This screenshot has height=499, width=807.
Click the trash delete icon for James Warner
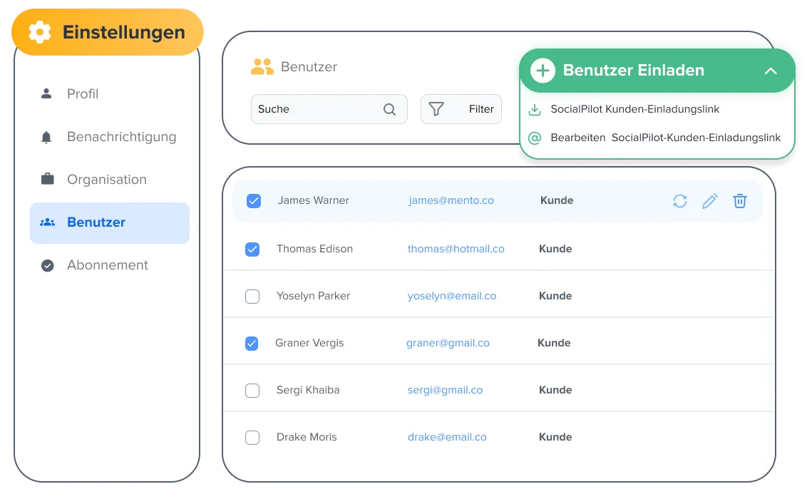click(x=740, y=201)
